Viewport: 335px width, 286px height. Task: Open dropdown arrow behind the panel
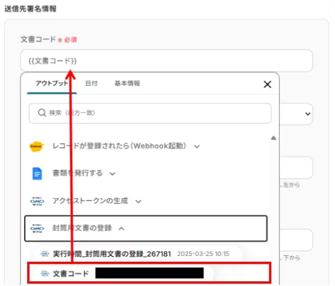coord(308,114)
